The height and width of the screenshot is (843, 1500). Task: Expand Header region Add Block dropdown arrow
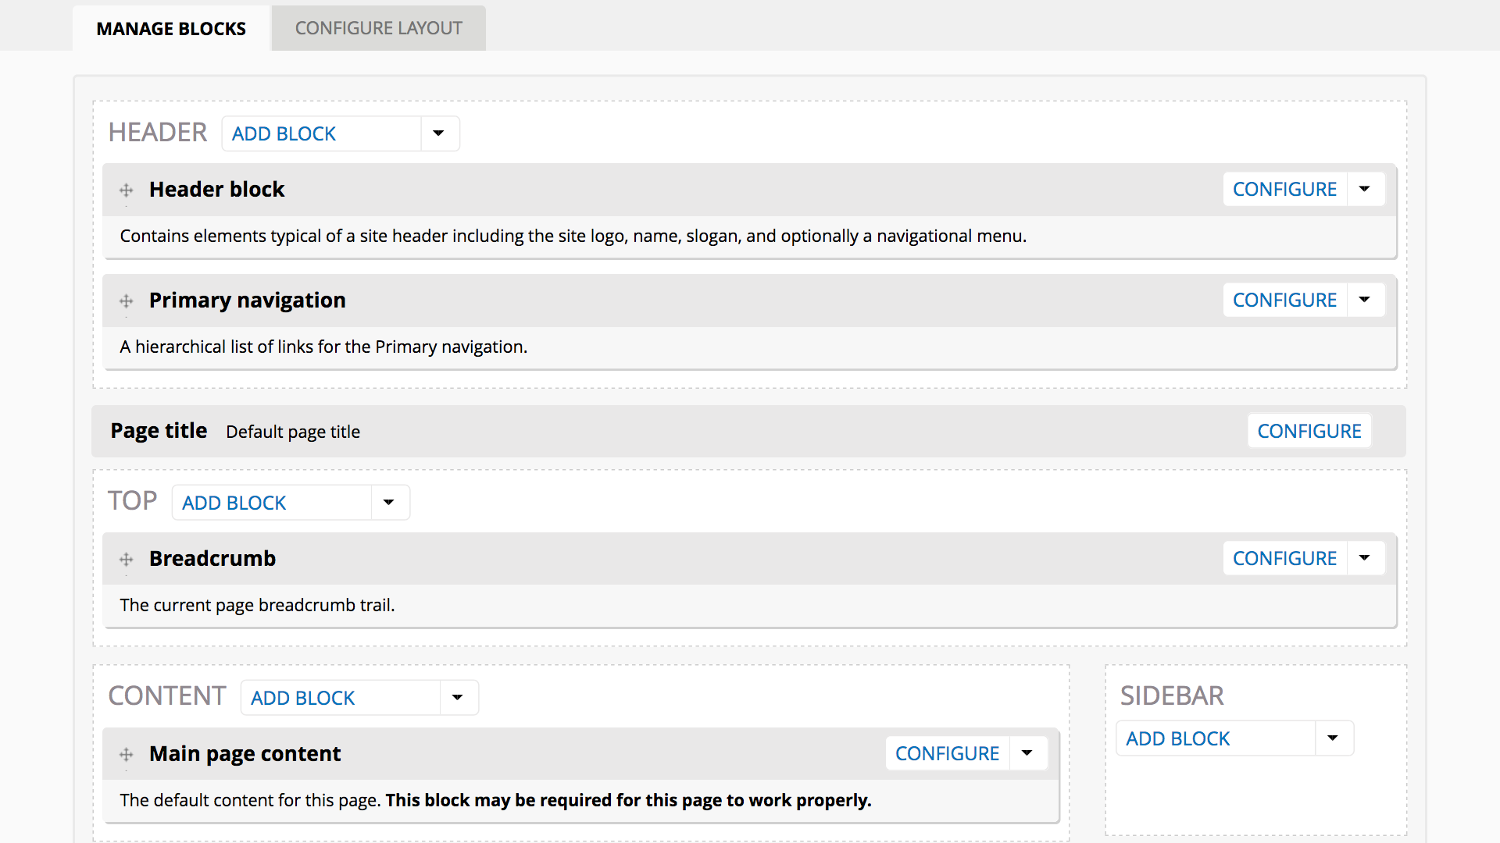(439, 133)
